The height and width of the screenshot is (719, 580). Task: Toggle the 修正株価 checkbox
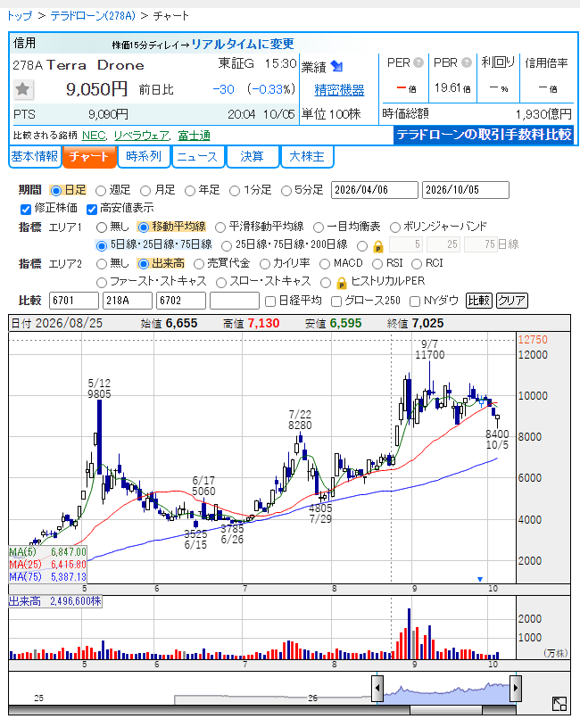pos(26,209)
